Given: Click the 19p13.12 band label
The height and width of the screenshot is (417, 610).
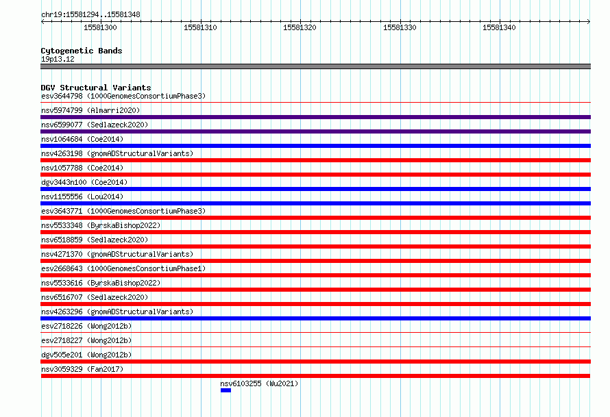Looking at the screenshot, I should coord(58,59).
